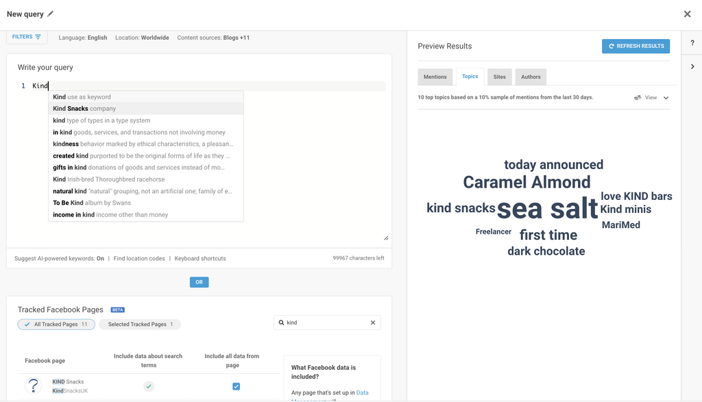Open the Find location codes link
This screenshot has height=402, width=702.
[139, 258]
